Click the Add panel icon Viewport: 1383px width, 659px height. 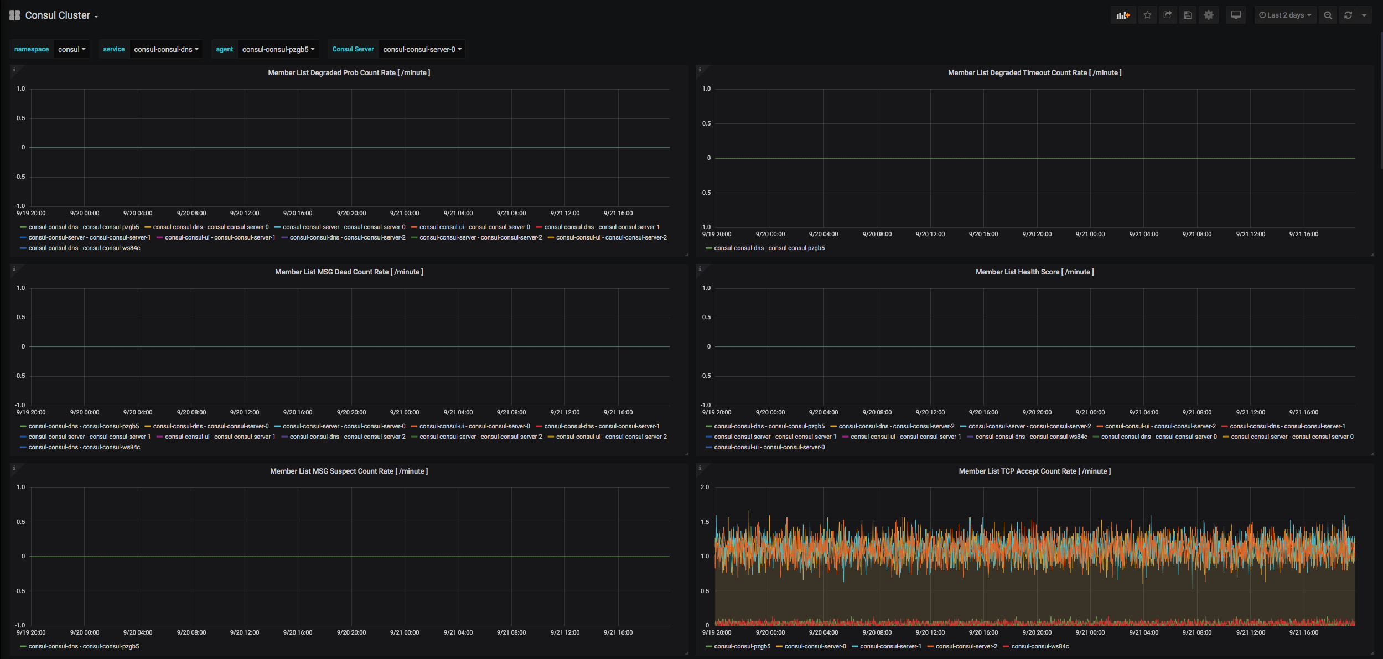pyautogui.click(x=1123, y=15)
